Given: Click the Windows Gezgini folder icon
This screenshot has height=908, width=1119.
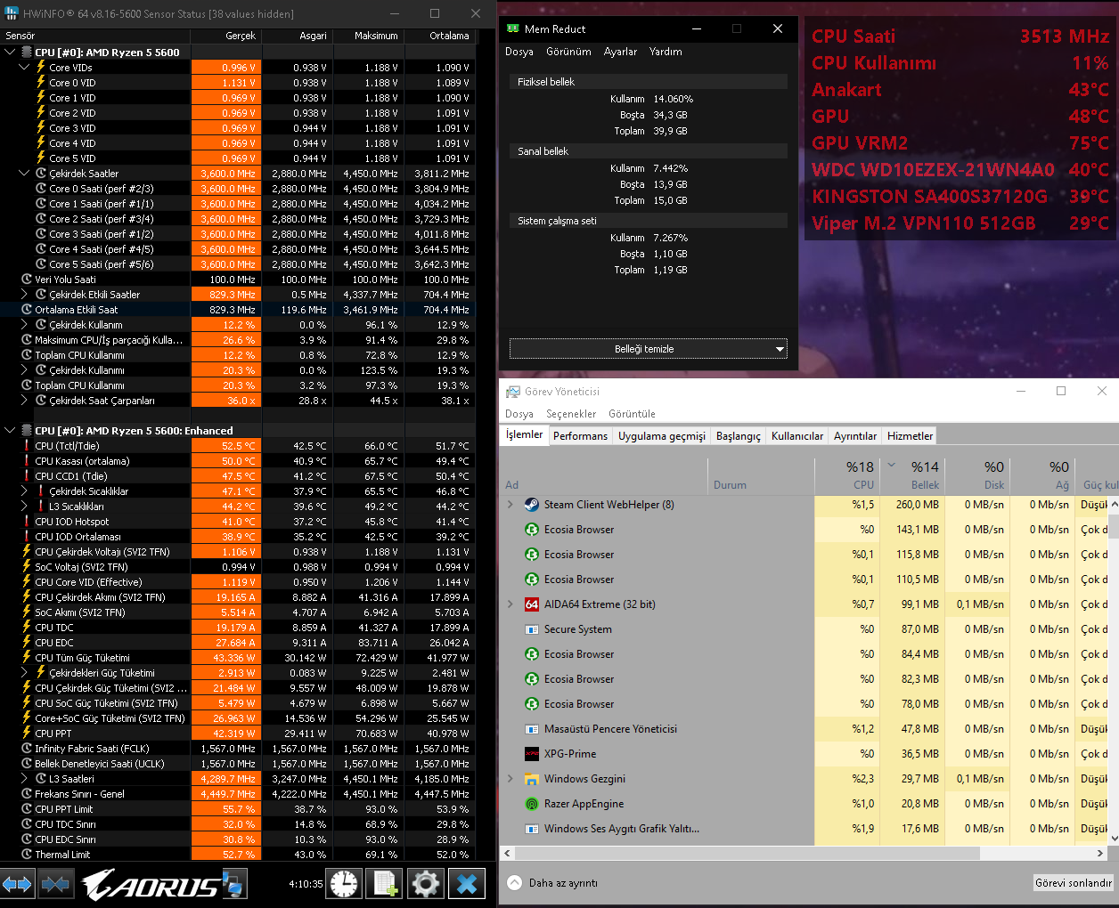Looking at the screenshot, I should coord(532,779).
